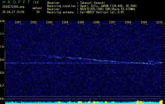Click the 2303 time marker
The image size is (165, 104).
coord(49,22)
